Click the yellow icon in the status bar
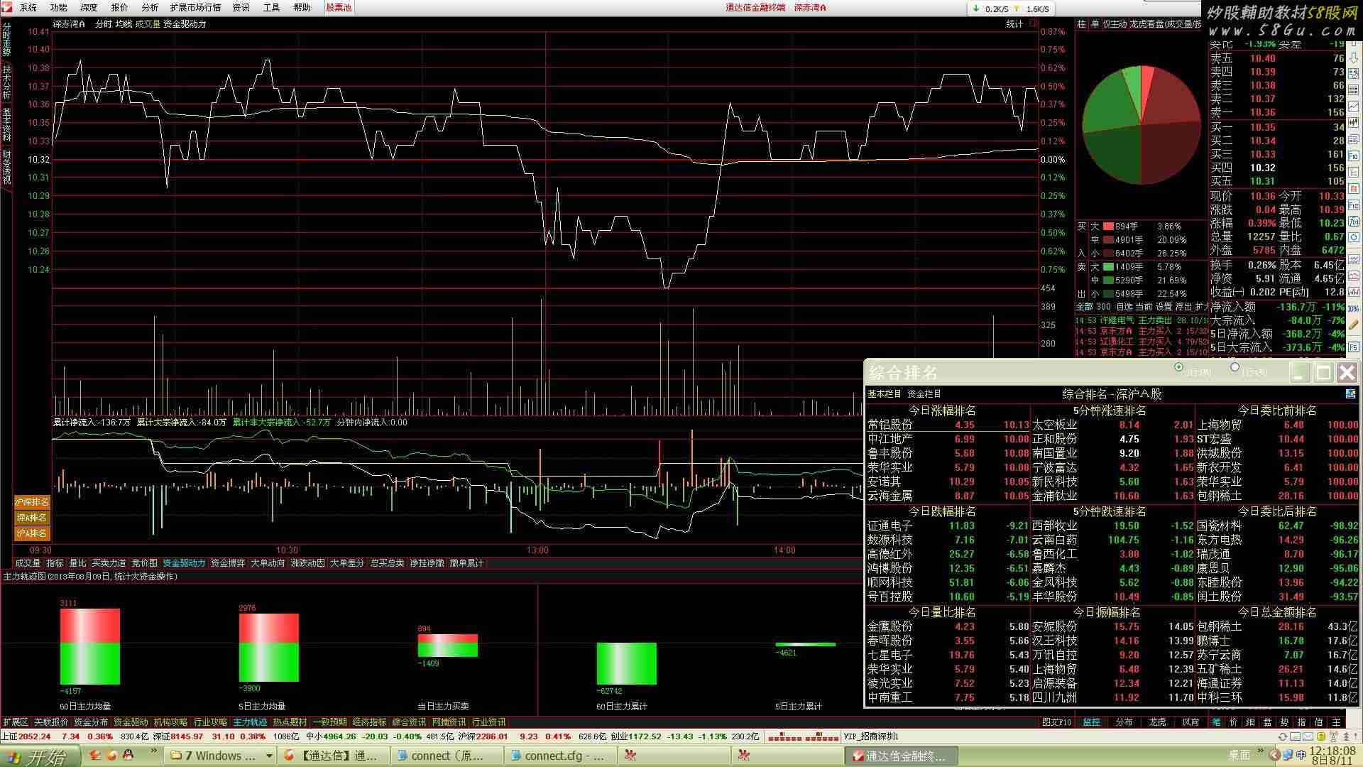This screenshot has height=767, width=1363. pyautogui.click(x=1321, y=736)
